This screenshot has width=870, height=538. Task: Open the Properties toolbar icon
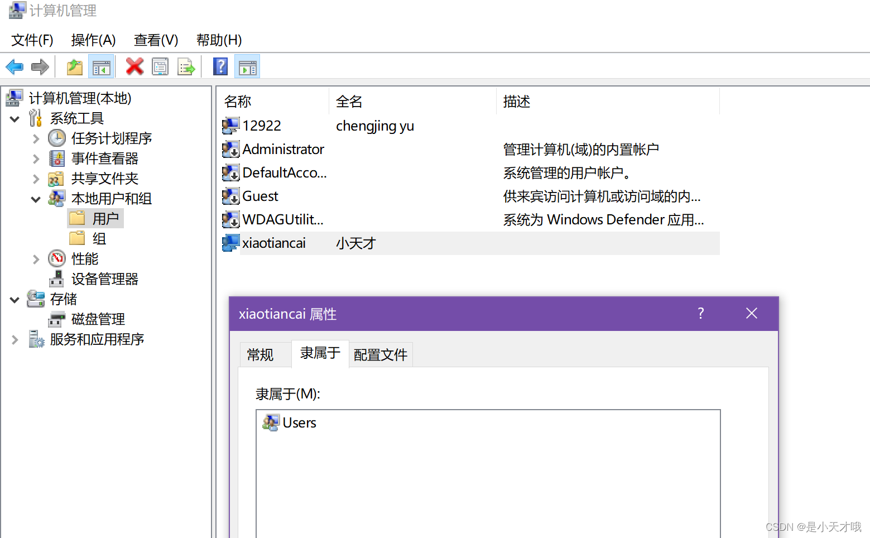click(160, 66)
